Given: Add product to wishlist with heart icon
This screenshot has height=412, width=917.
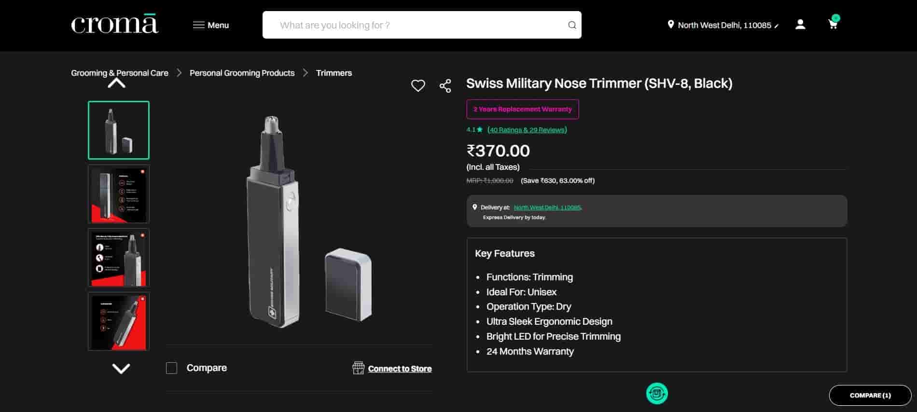Looking at the screenshot, I should 418,86.
